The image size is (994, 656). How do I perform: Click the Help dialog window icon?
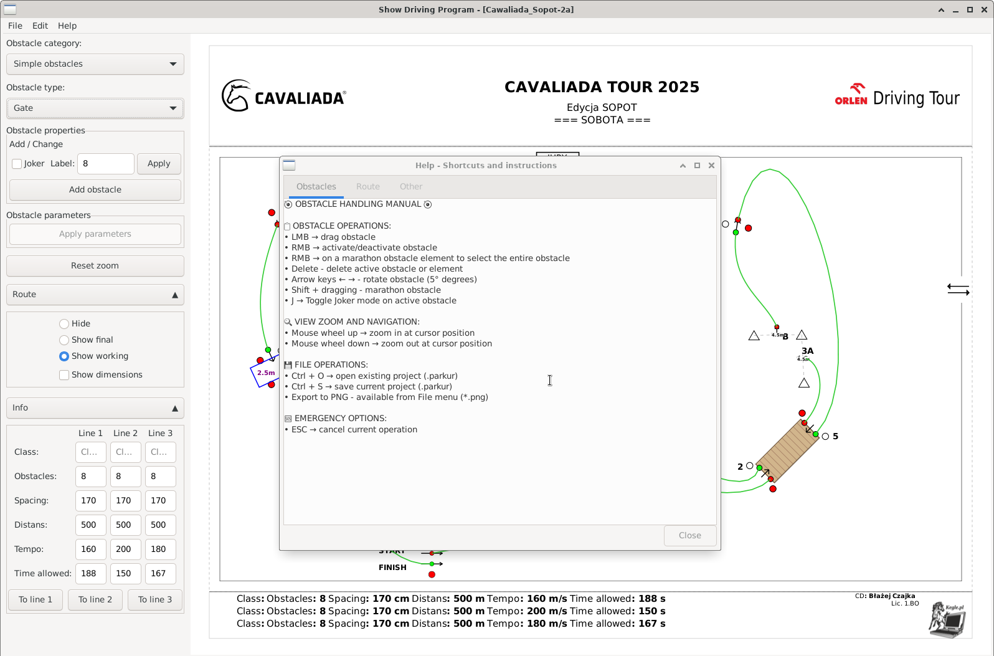289,165
